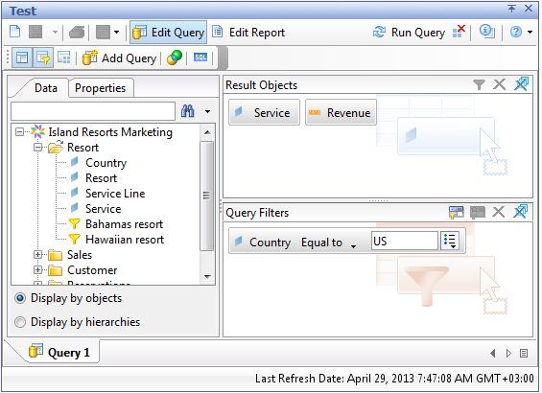Click the tree scrollbar up arrow
Image resolution: width=542 pixels, height=393 pixels.
207,132
